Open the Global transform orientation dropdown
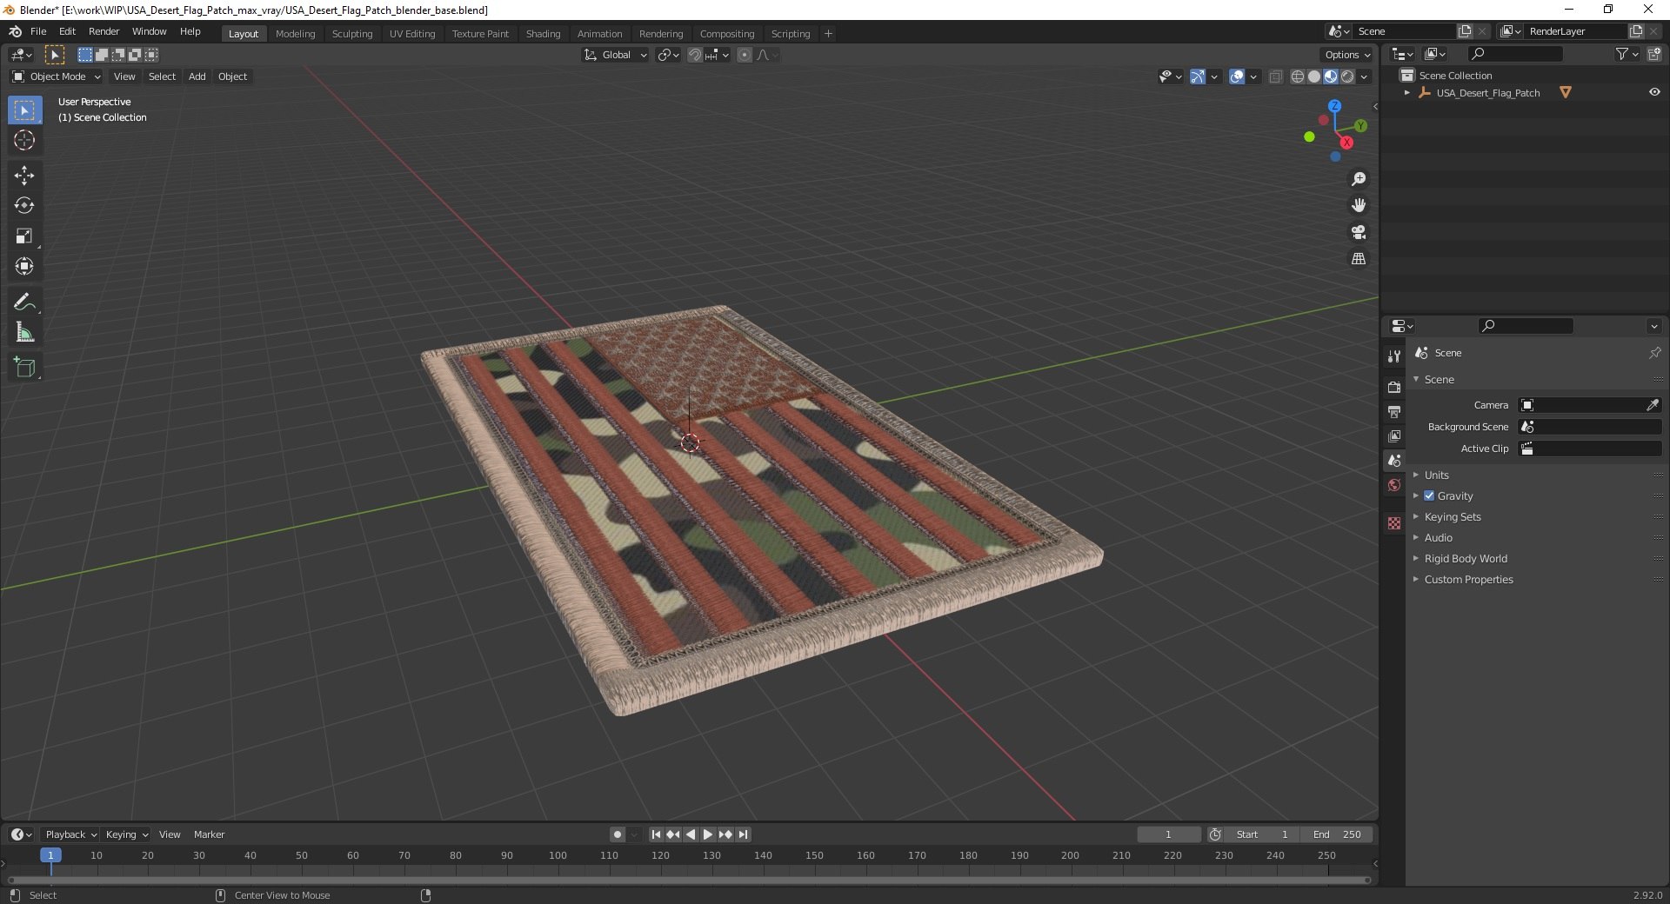The width and height of the screenshot is (1670, 904). (616, 55)
